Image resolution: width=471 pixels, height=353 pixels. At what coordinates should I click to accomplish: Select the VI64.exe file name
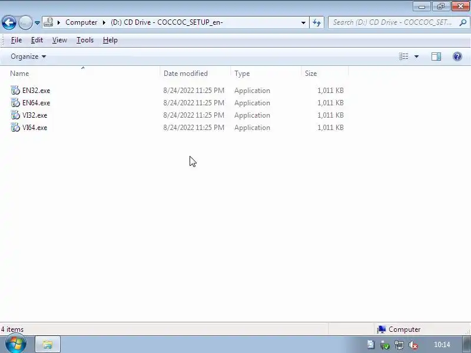35,128
